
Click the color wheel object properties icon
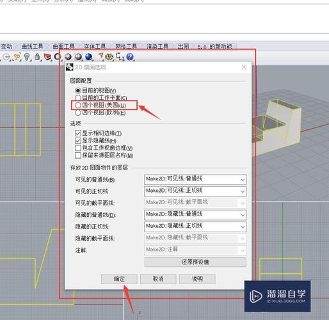tap(58, 57)
